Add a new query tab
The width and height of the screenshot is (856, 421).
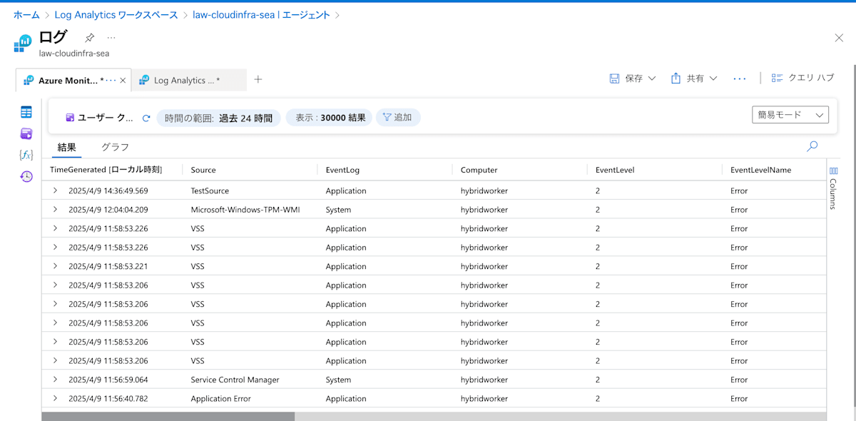pos(258,79)
